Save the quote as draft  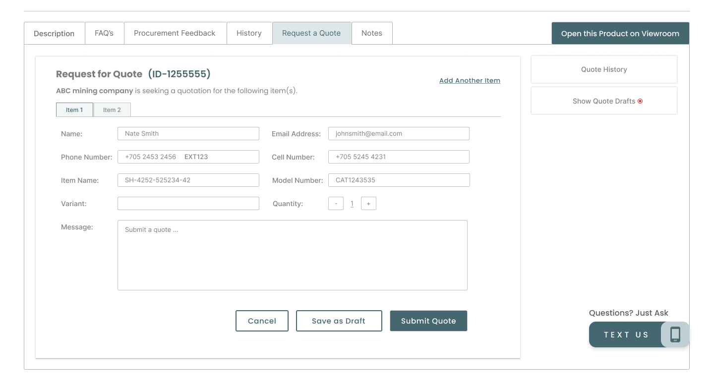[339, 321]
